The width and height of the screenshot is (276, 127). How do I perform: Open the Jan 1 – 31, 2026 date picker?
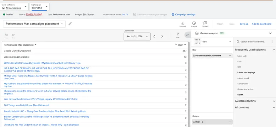click(x=137, y=36)
